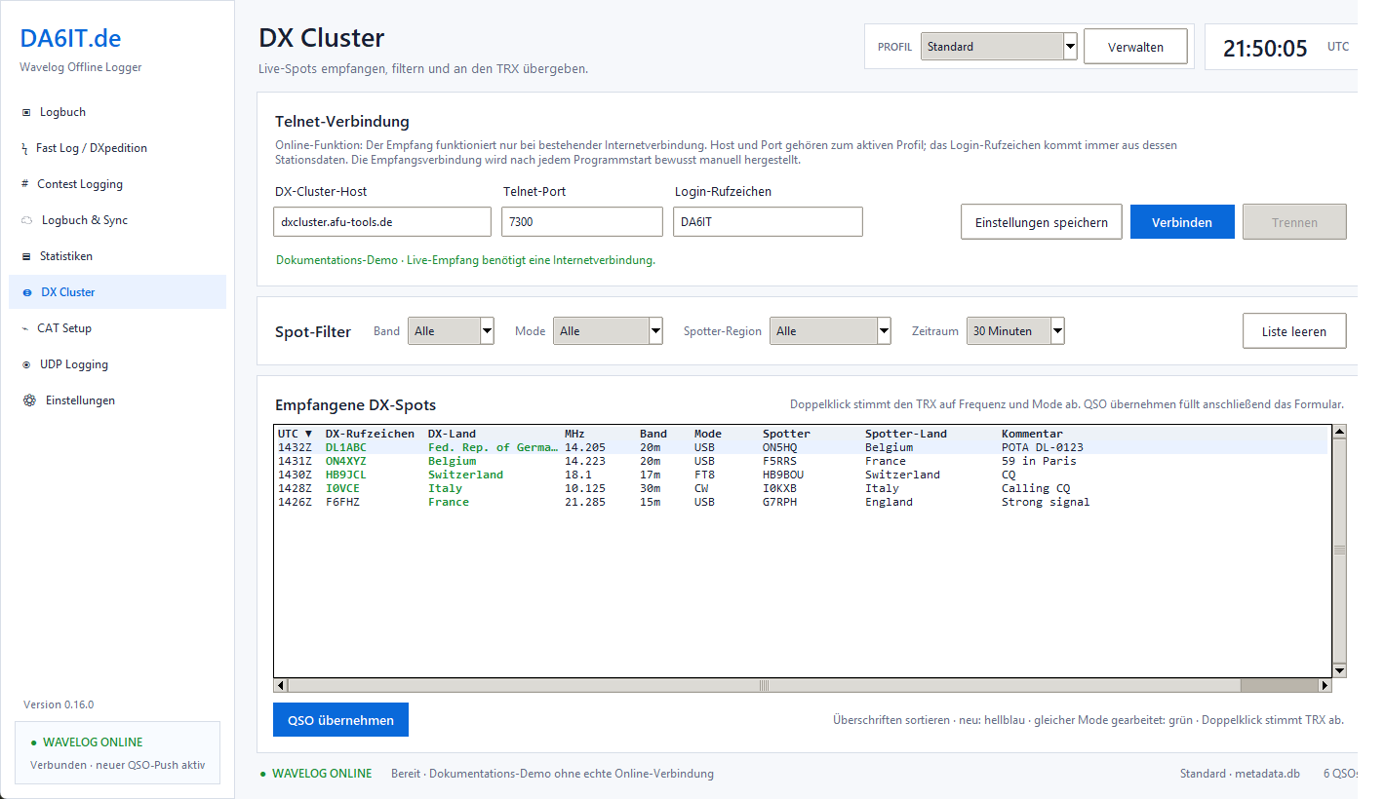
Task: Click the Einstellungen gear icon
Action: click(x=29, y=400)
